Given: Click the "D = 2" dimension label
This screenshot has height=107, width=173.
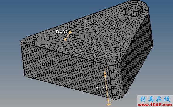Looking at the screenshot, I should tap(100, 89).
